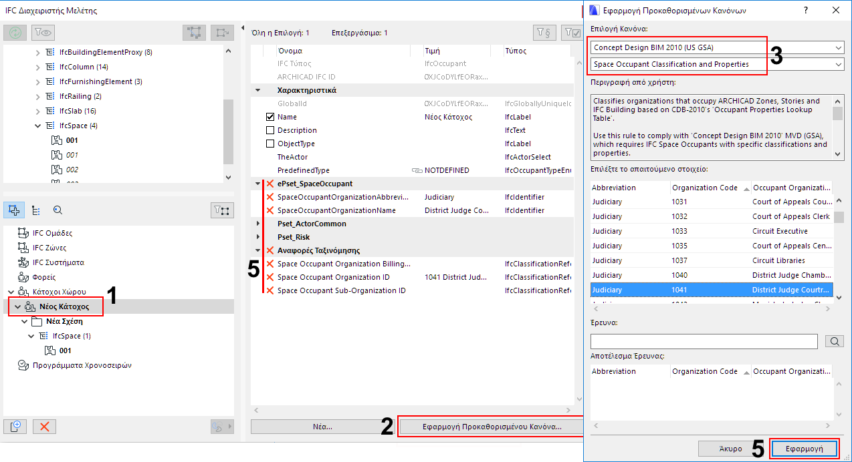Click the search magnifier button in rule dialog

tap(835, 341)
